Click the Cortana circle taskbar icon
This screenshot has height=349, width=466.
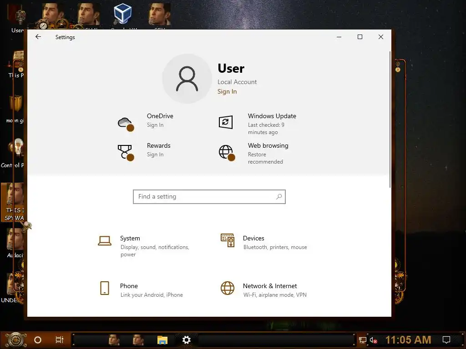38,340
